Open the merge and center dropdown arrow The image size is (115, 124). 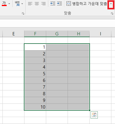click(x=111, y=4)
